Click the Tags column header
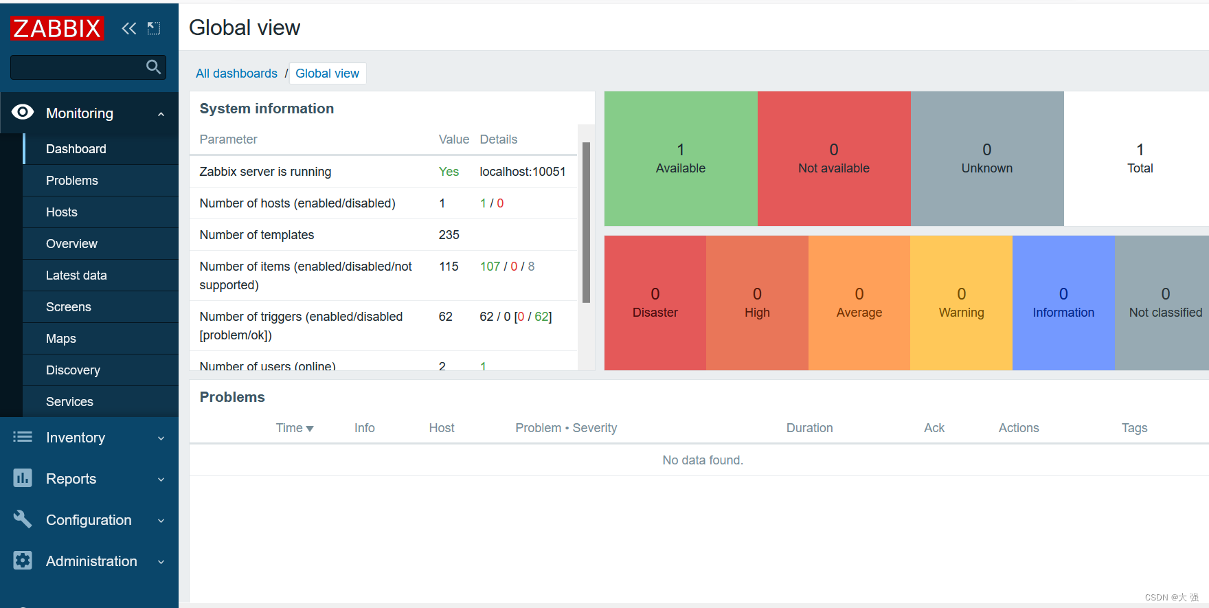 coord(1134,428)
